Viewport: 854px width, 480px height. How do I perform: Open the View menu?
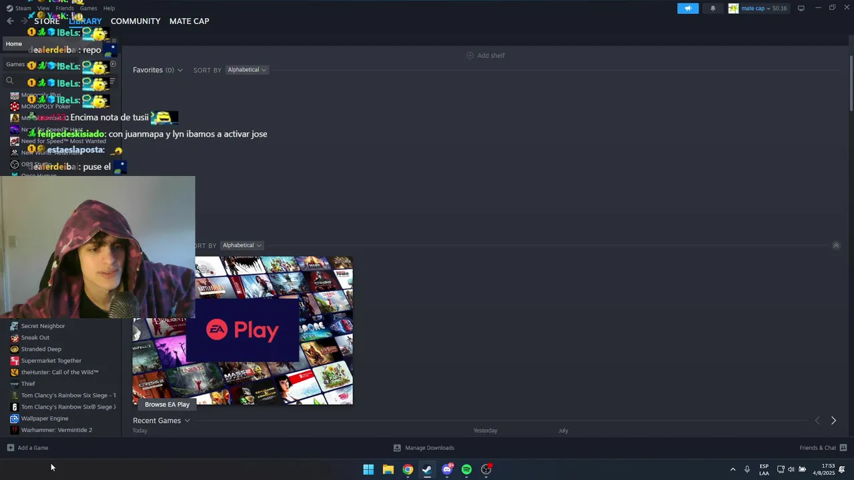43,8
